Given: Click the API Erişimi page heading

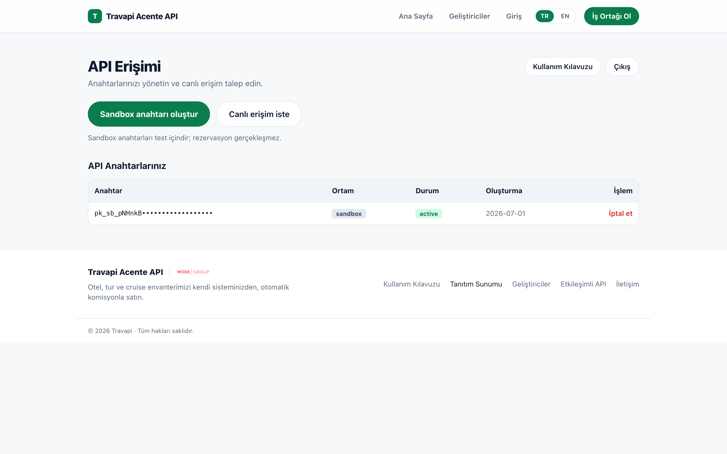Looking at the screenshot, I should 124,67.
